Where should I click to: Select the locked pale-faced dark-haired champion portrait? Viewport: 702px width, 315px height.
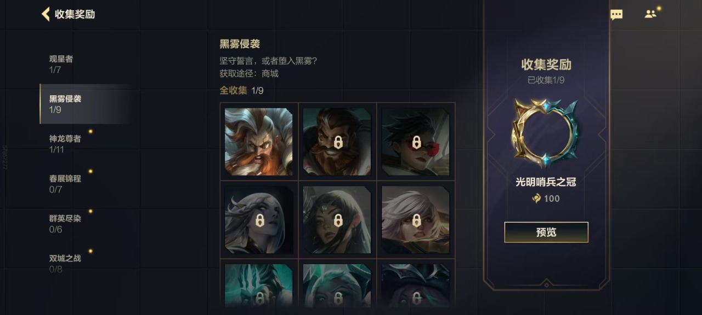259,220
